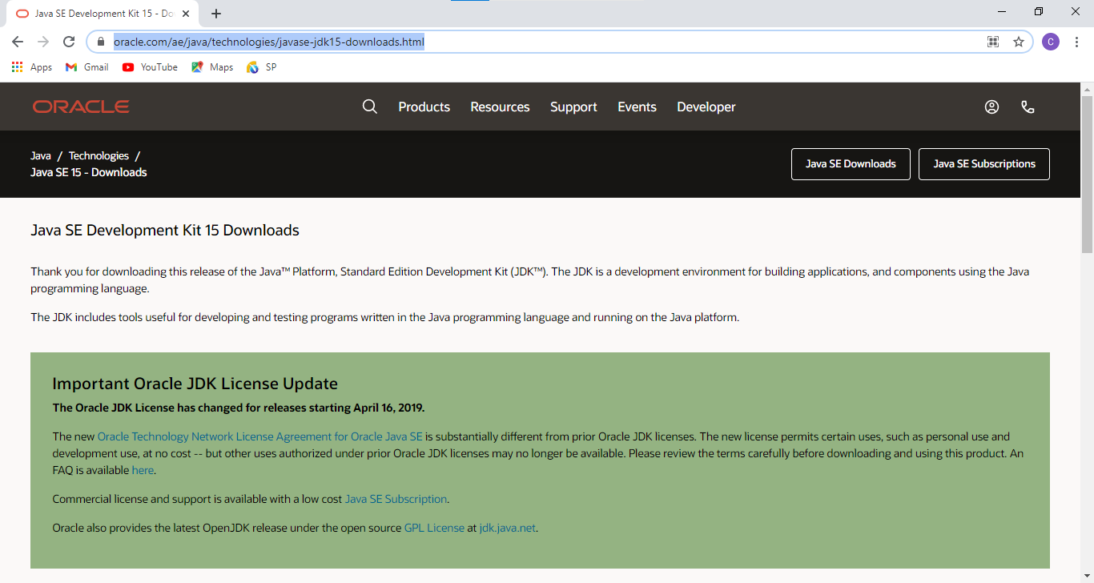Open Chrome's three-dot menu
The height and width of the screenshot is (583, 1094).
point(1076,42)
